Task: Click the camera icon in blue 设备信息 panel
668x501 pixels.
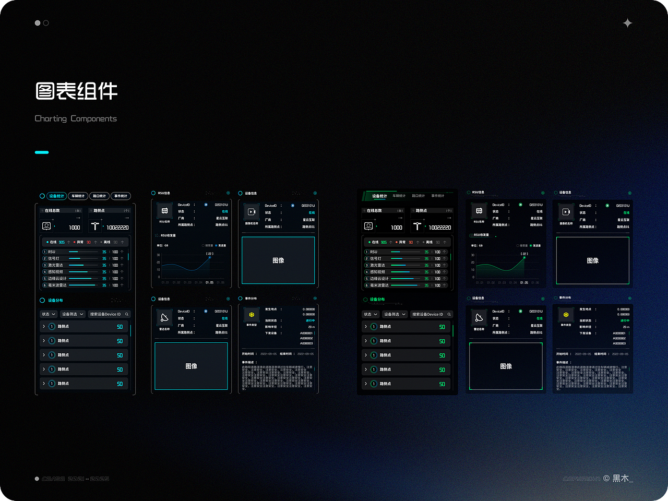Action: 252,212
